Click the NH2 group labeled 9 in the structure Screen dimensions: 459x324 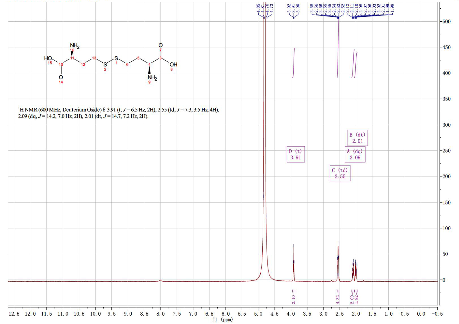tap(152, 78)
